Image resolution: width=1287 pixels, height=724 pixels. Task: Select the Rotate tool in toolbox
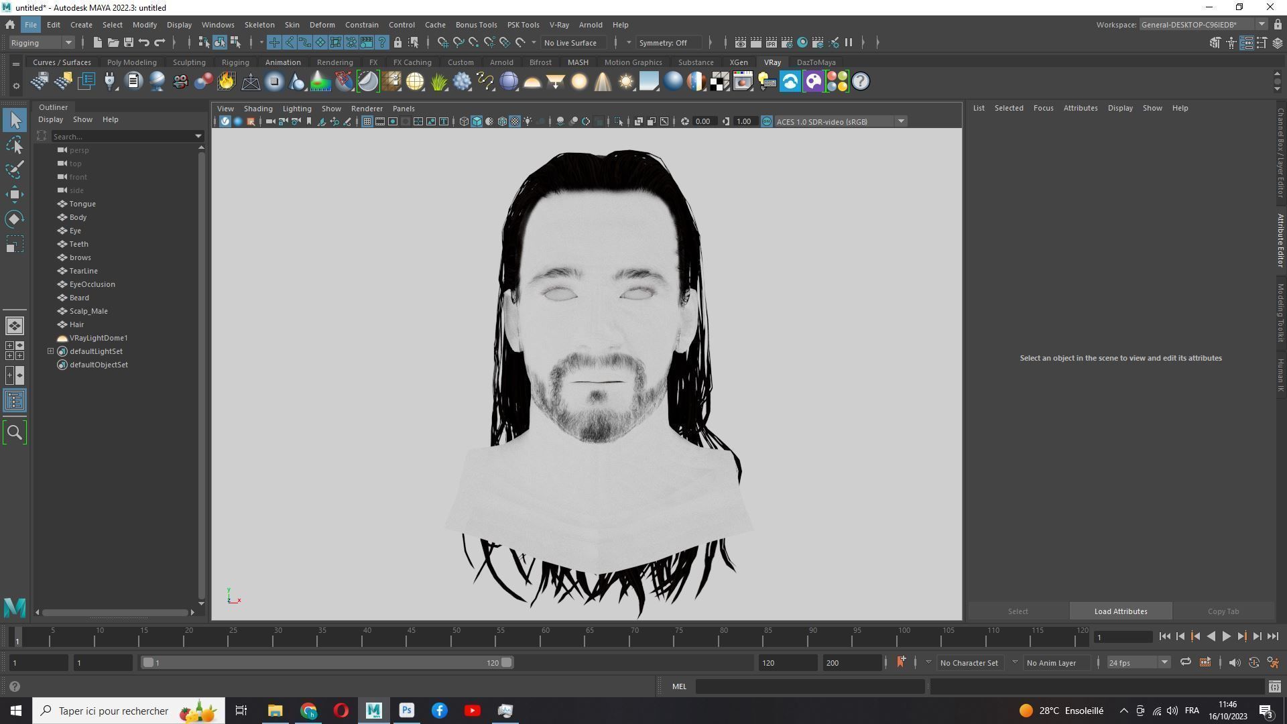[14, 219]
